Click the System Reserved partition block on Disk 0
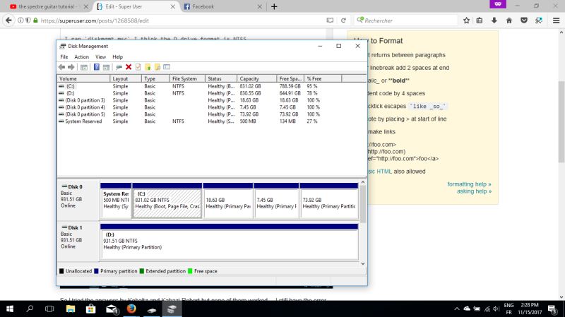565x317 pixels. [116, 201]
